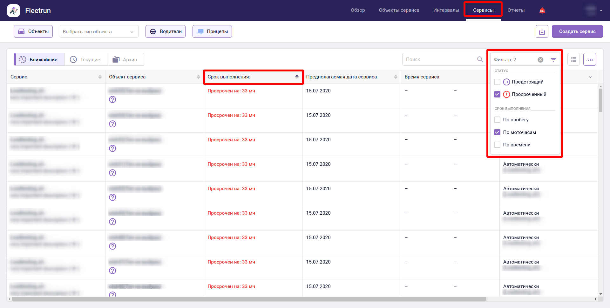The height and width of the screenshot is (308, 610).
Task: Click the search magnifier icon
Action: pyautogui.click(x=480, y=59)
